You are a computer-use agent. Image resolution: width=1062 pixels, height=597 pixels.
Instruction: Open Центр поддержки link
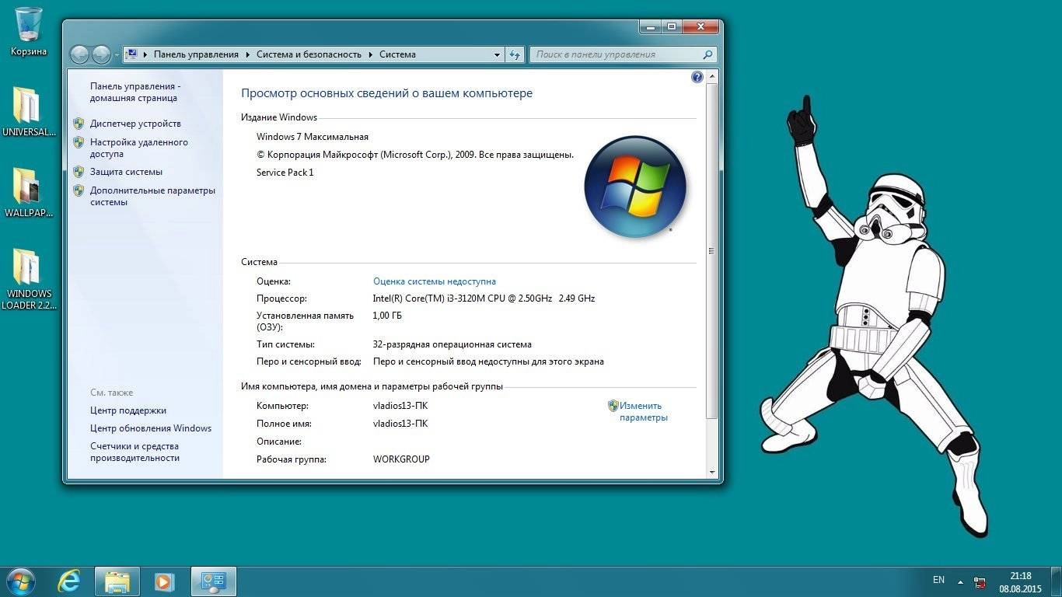(128, 410)
